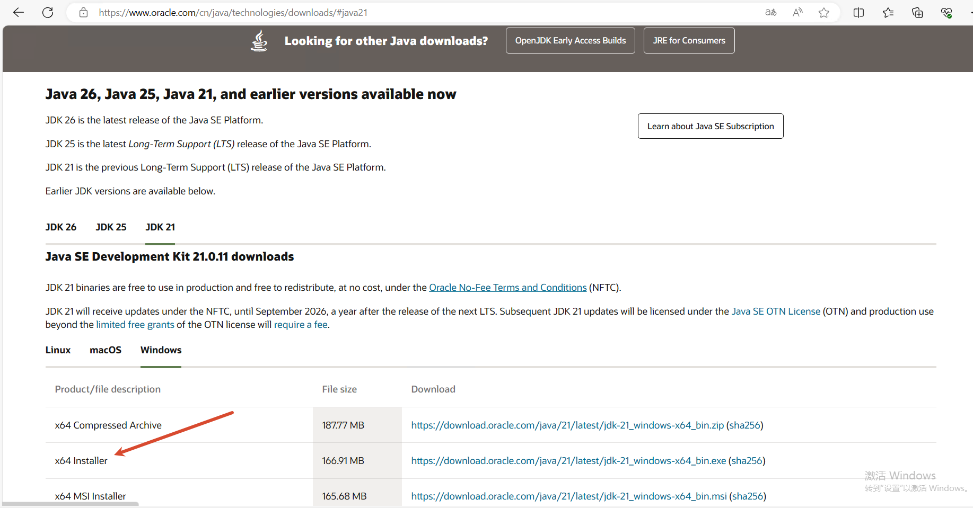Switch to the JDK 26 tab

click(61, 227)
